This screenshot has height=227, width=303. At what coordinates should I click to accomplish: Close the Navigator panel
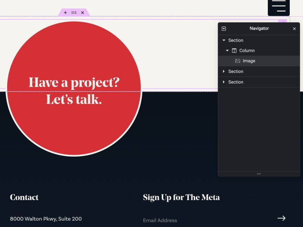(294, 29)
